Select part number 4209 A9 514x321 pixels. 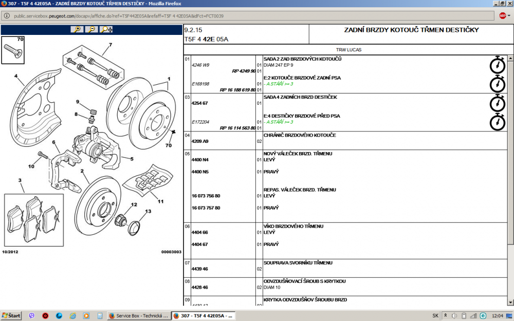200,141
